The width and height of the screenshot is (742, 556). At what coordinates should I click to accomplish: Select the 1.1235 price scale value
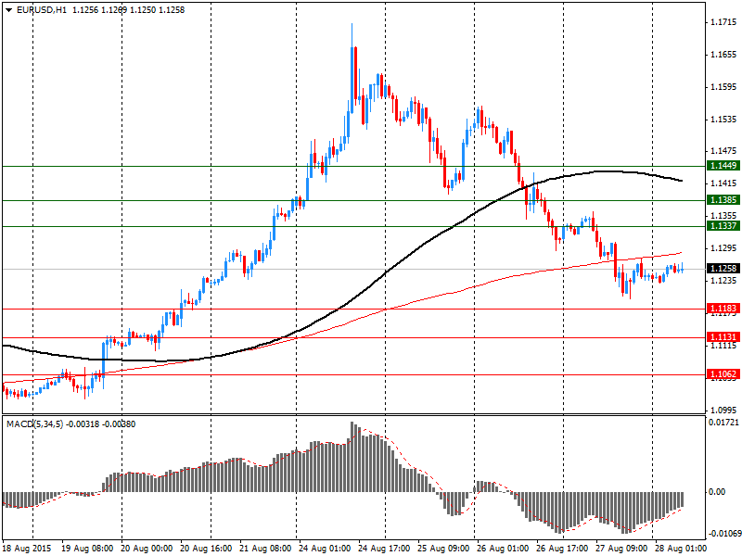(723, 281)
